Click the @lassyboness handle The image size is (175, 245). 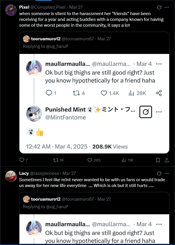(44, 173)
